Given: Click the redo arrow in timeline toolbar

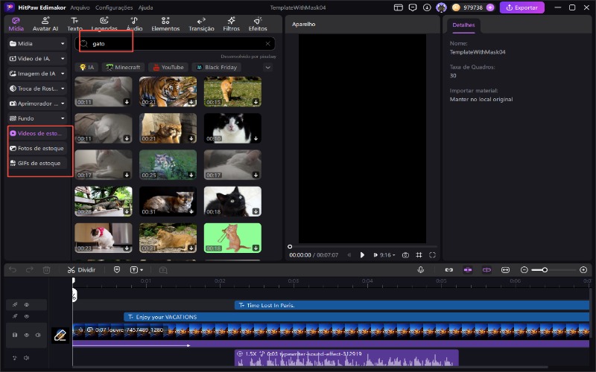Looking at the screenshot, I should [30, 270].
